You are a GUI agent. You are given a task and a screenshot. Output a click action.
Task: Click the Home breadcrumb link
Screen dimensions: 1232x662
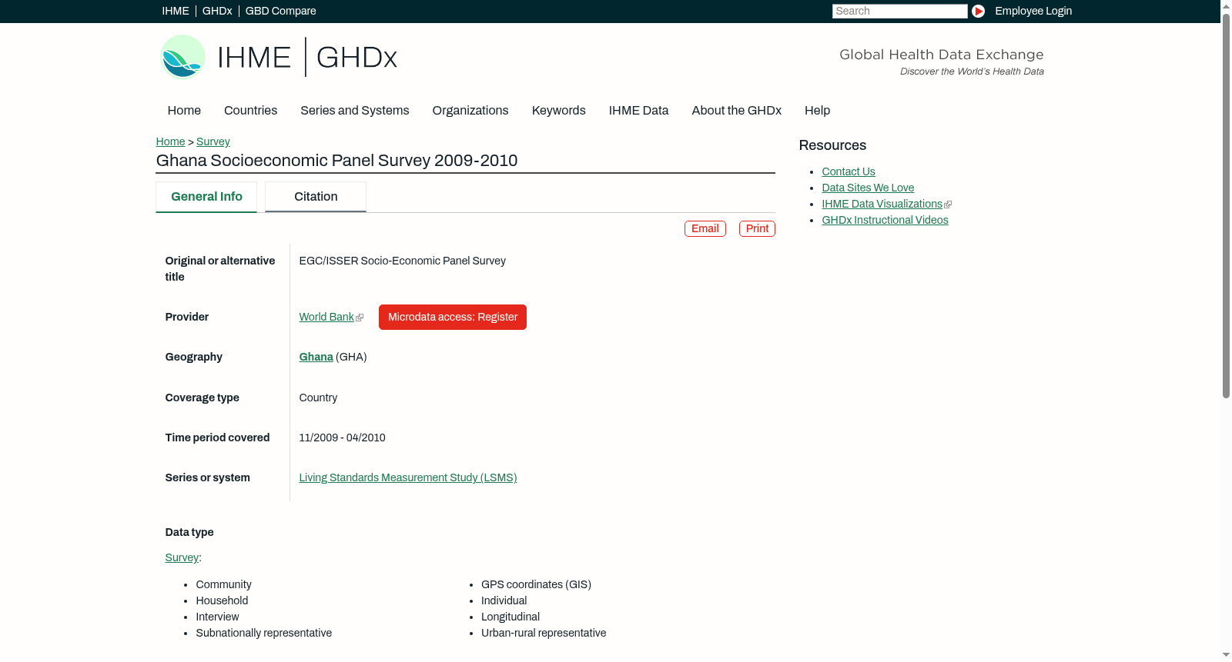(170, 141)
